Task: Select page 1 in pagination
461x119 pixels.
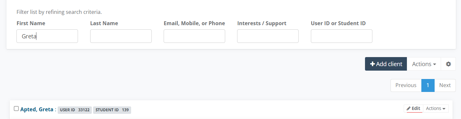Action: pyautogui.click(x=428, y=85)
